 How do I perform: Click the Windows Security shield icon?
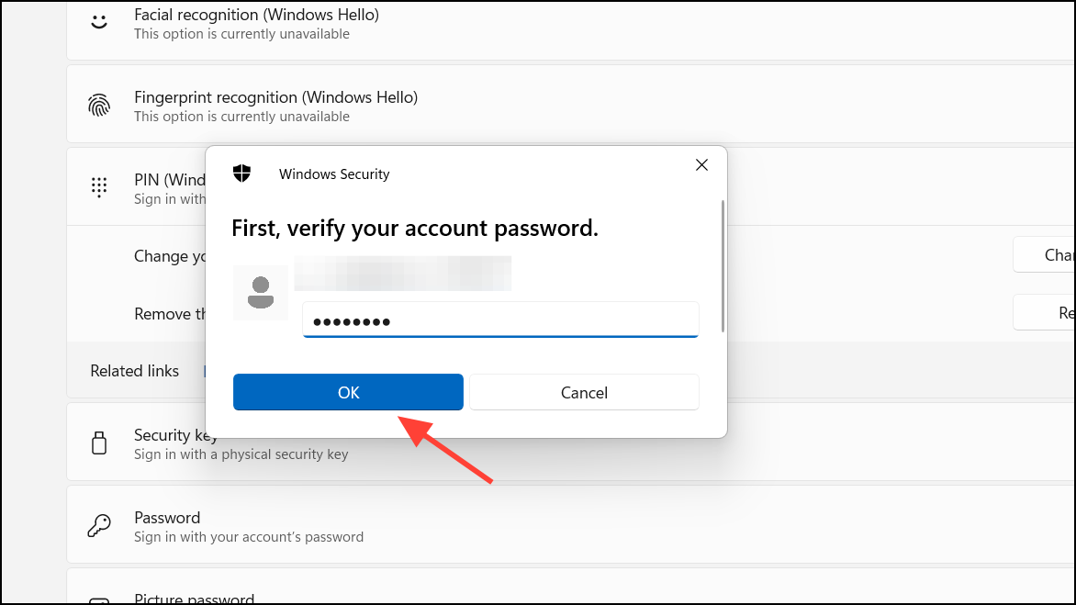pyautogui.click(x=242, y=173)
